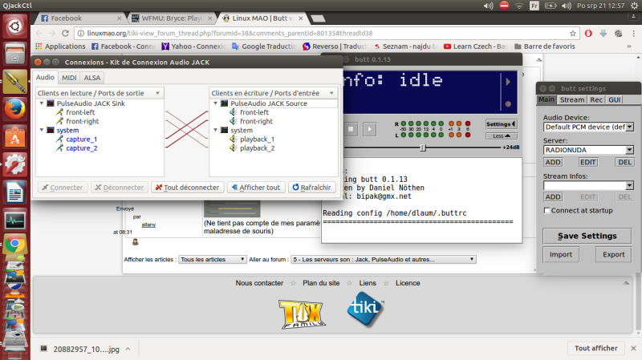Bookmark this page with the star icon
Image resolution: width=642 pixels, height=360 pixels.
click(573, 33)
